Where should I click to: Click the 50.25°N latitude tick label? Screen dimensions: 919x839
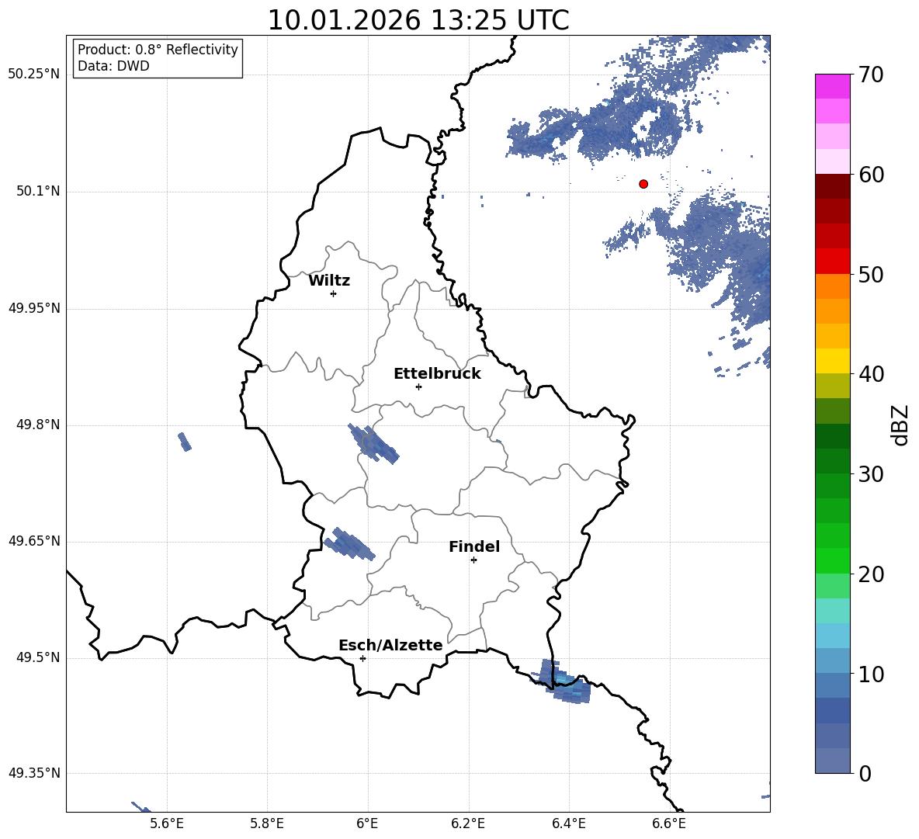[x=34, y=75]
